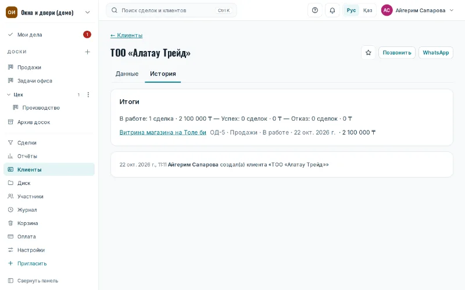This screenshot has height=290, width=465.
Task: Click the АС user avatar
Action: click(387, 10)
